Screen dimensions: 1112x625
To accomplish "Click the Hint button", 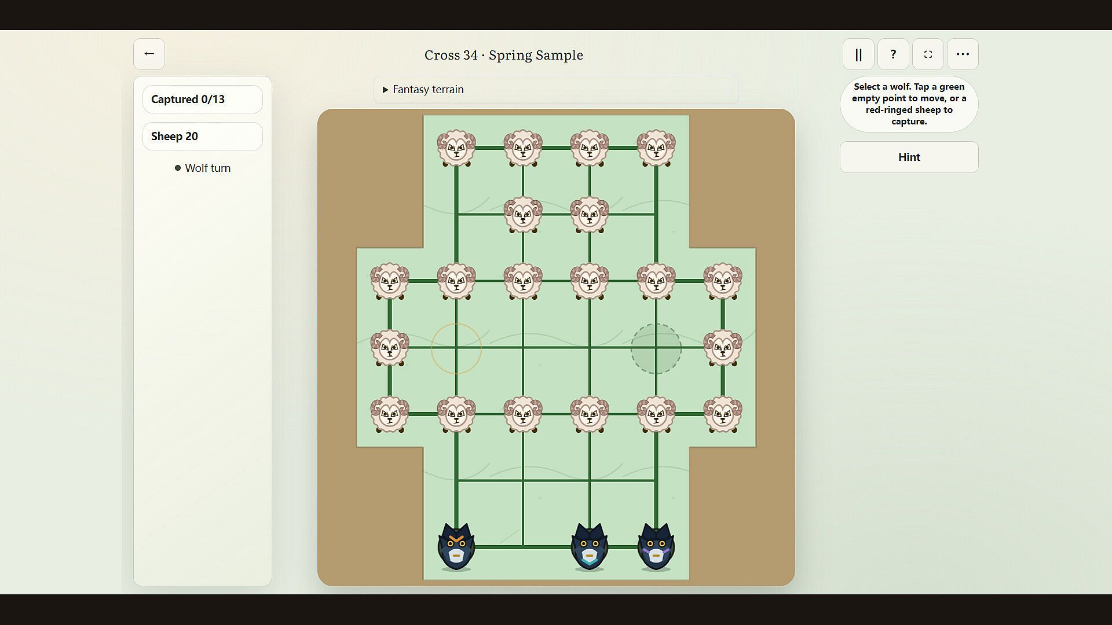I will click(909, 157).
